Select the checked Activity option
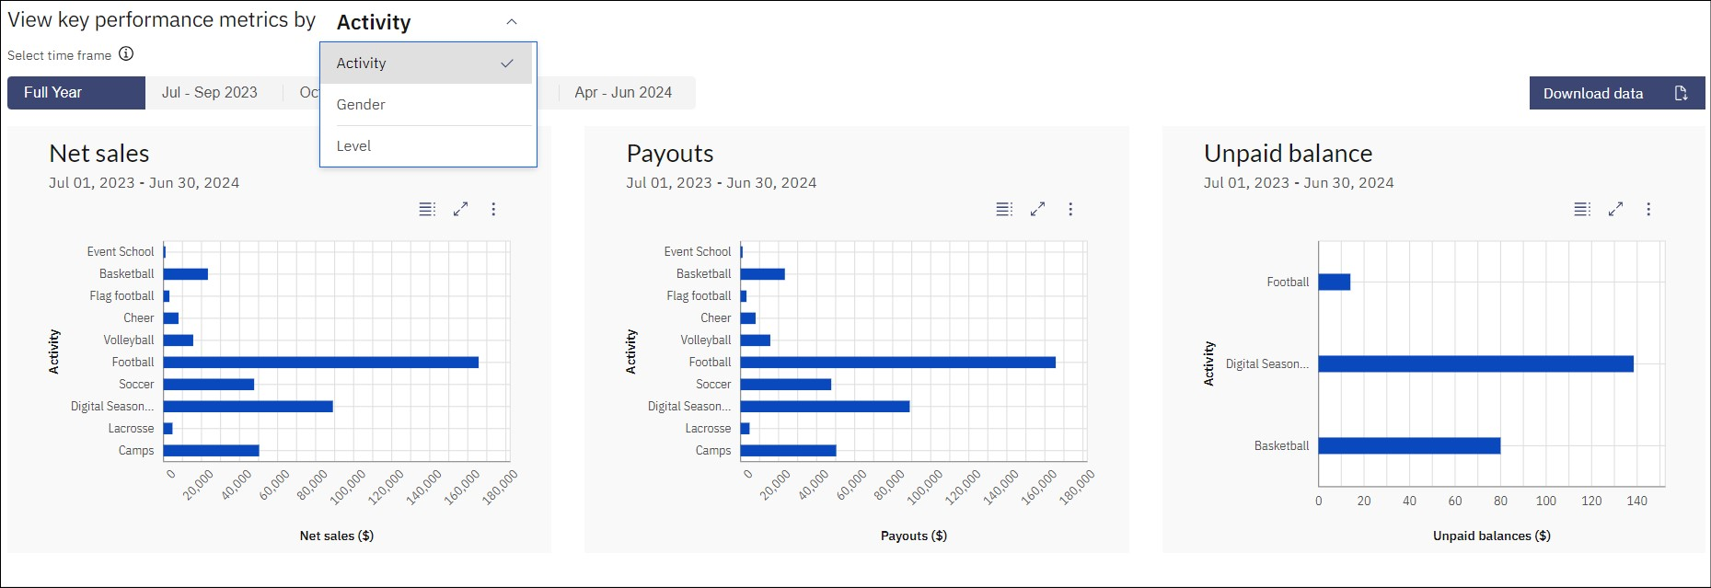Image resolution: width=1711 pixels, height=588 pixels. (428, 63)
